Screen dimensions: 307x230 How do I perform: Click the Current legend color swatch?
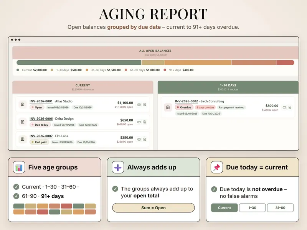18,70
